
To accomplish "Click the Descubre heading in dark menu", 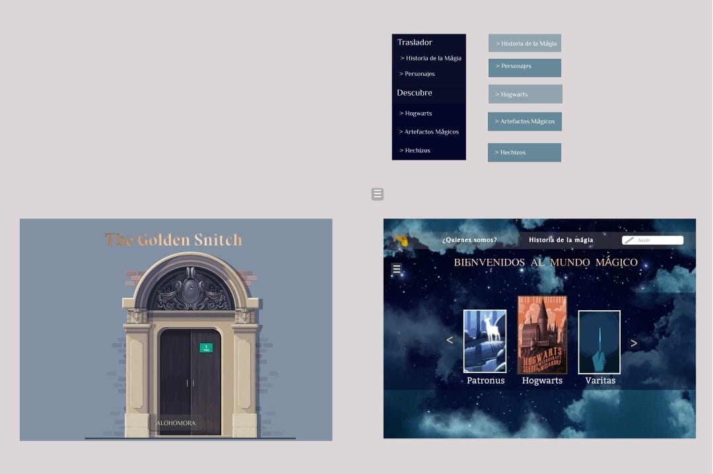I will coord(414,93).
